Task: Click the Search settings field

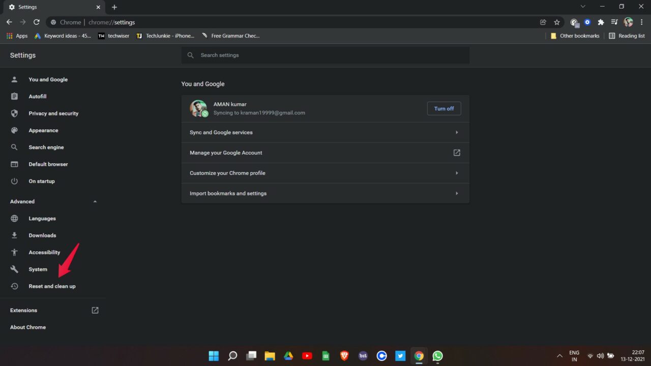Action: (x=325, y=55)
